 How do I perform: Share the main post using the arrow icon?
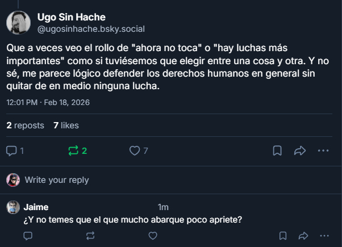pos(300,150)
